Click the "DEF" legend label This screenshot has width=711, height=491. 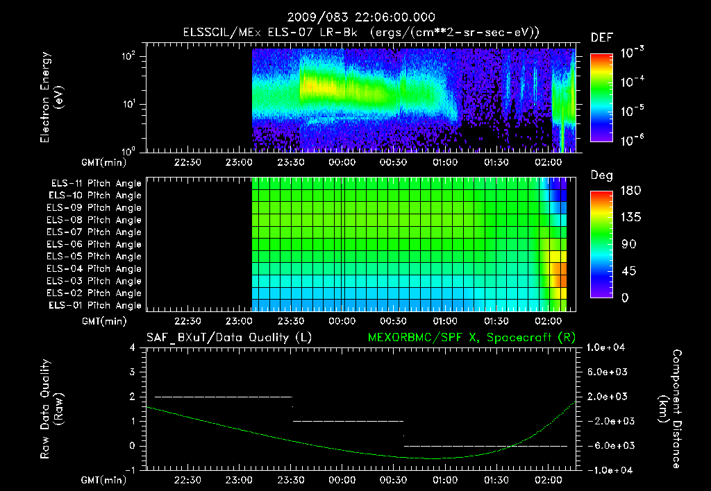602,38
